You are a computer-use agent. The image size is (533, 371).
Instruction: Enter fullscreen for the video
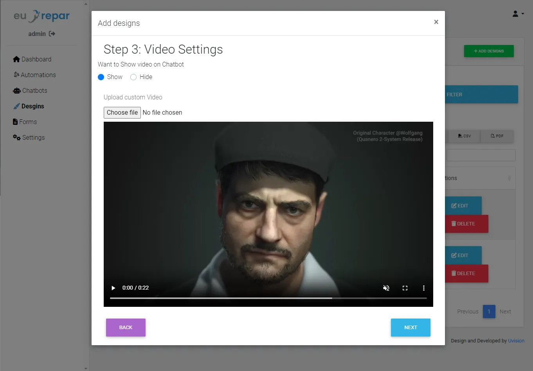pos(405,288)
